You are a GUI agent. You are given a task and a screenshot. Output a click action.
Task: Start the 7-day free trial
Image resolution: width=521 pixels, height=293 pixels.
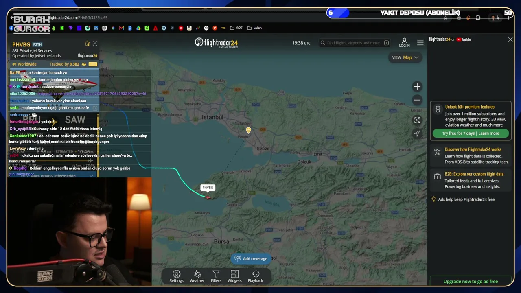(471, 133)
